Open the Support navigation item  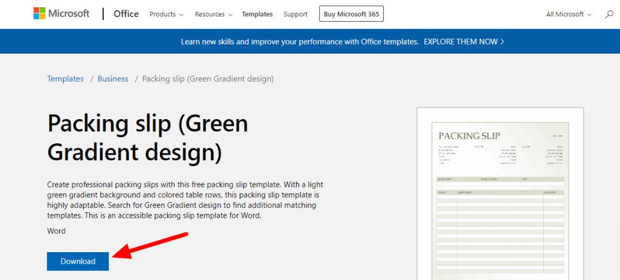[295, 14]
